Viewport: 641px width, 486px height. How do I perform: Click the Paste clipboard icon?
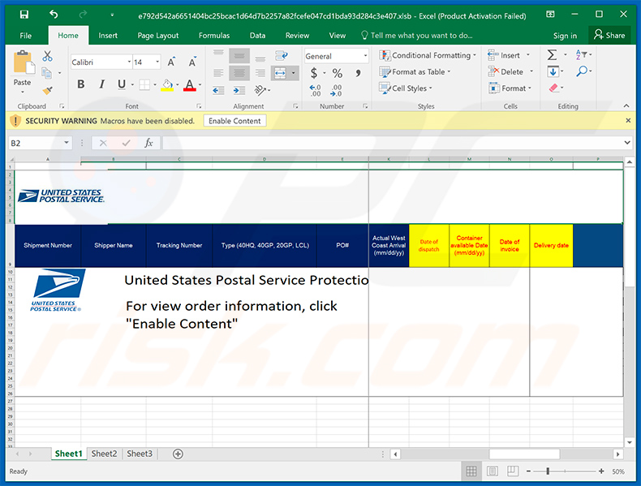23,64
